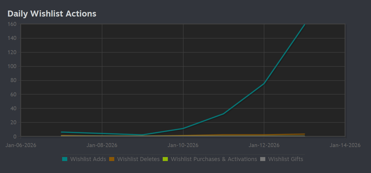Click the teal Wishlist Adds legend swatch

coord(65,159)
